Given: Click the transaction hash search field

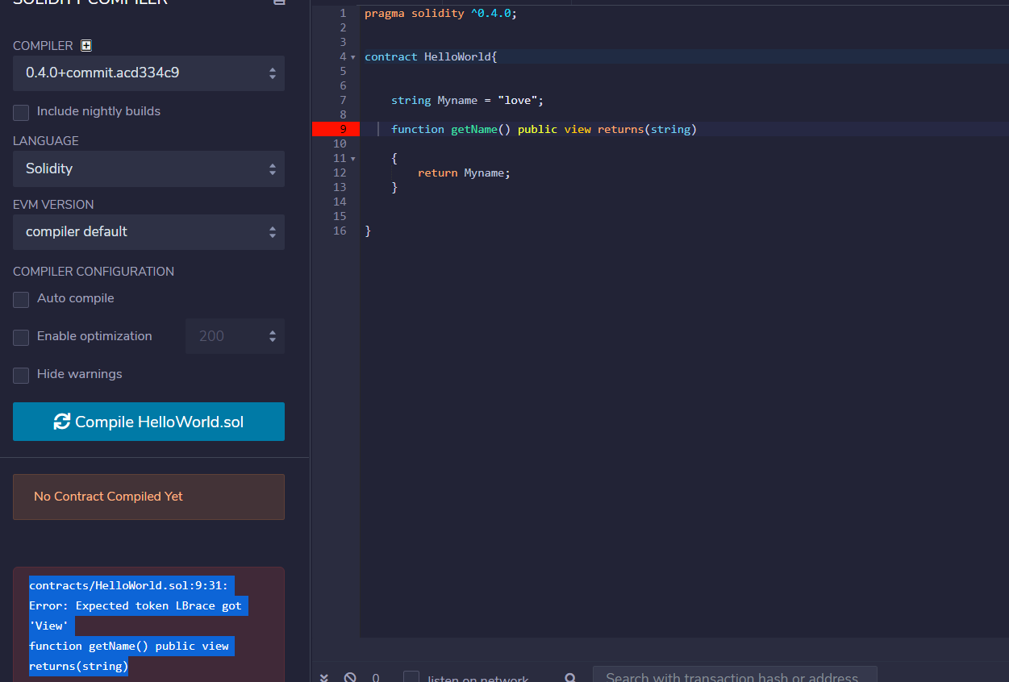Looking at the screenshot, I should pos(735,677).
